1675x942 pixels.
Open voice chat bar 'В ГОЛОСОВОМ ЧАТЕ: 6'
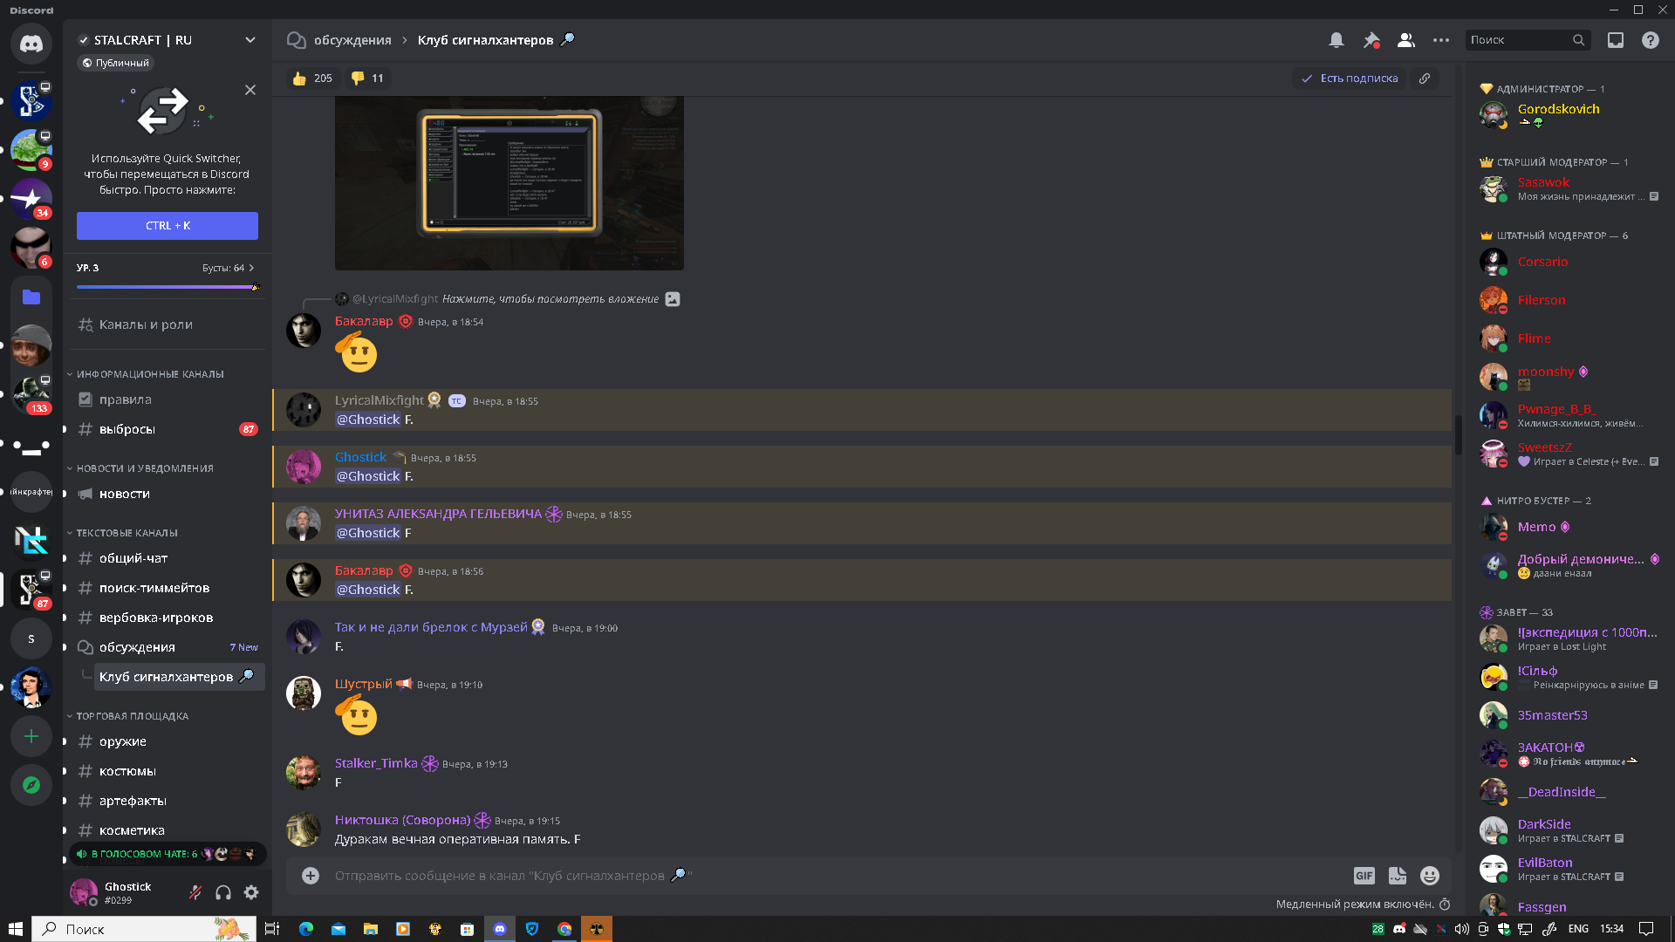(167, 854)
